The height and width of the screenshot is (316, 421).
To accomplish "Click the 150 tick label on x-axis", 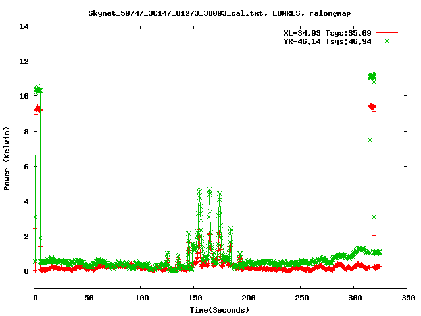I will click(194, 298).
